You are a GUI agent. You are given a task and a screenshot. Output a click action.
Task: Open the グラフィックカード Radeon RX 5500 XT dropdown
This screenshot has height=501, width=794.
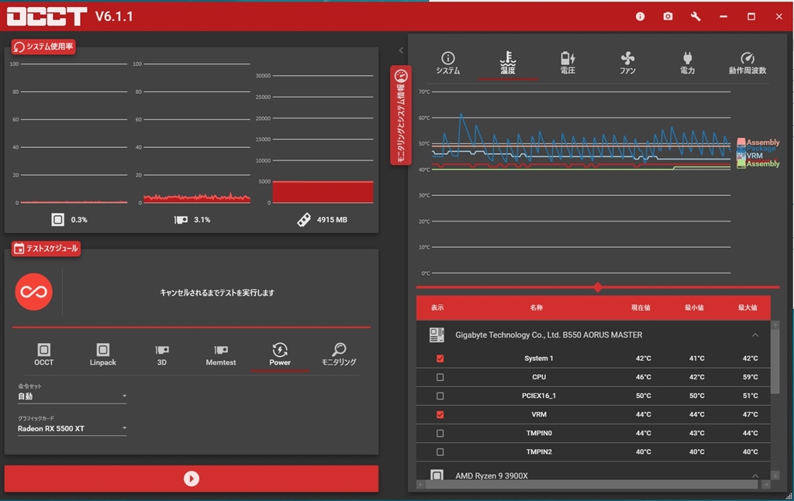pos(72,429)
